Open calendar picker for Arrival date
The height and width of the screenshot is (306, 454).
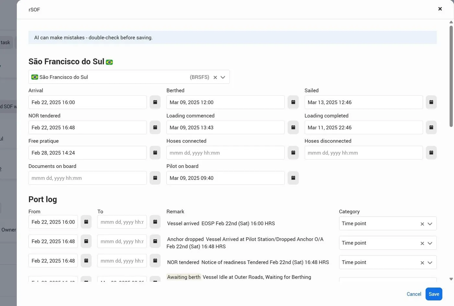click(x=155, y=102)
